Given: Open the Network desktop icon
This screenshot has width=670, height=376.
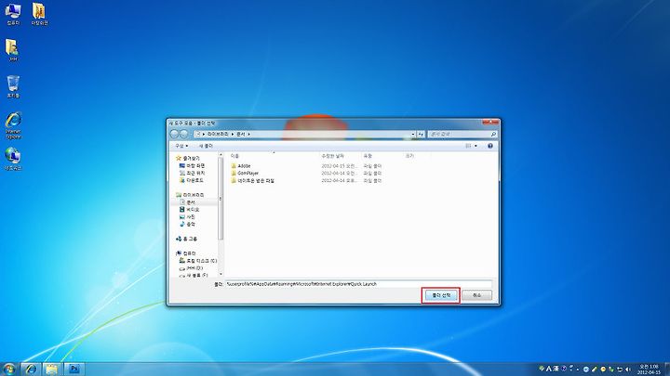Looking at the screenshot, I should point(13,159).
